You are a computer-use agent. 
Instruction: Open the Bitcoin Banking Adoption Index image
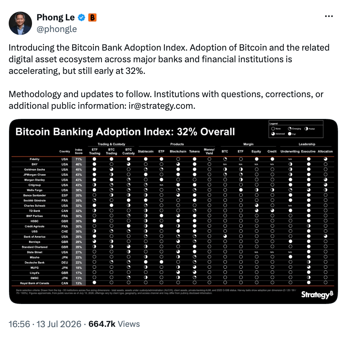click(x=173, y=211)
